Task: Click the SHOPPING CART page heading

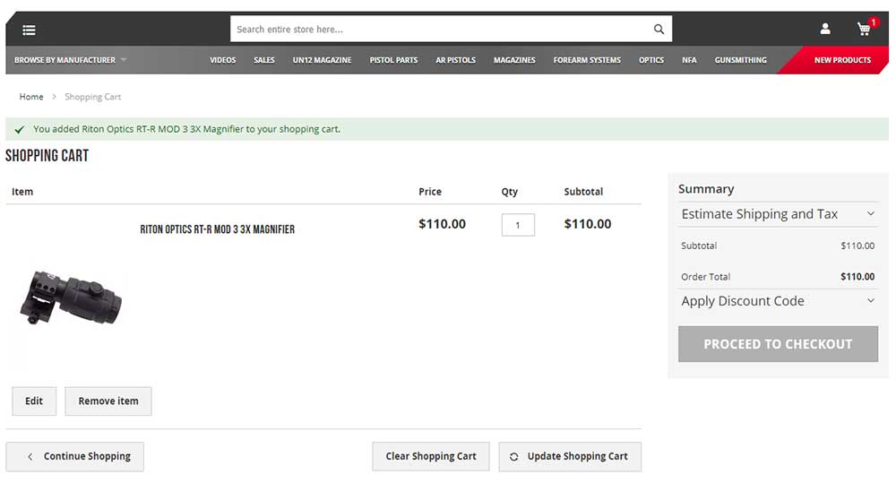Action: [47, 156]
